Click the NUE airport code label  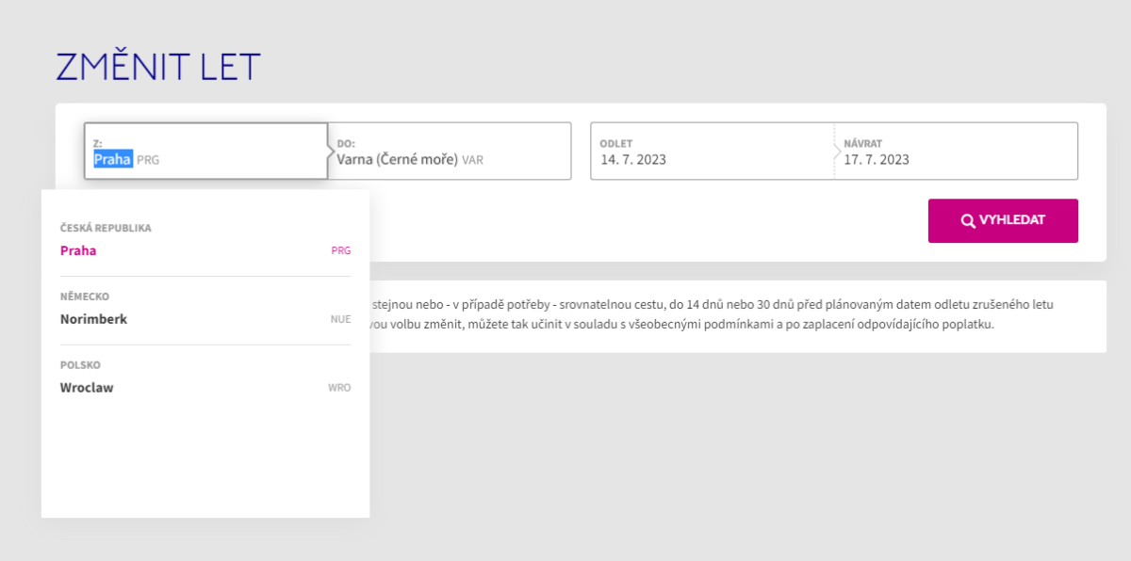(x=340, y=320)
